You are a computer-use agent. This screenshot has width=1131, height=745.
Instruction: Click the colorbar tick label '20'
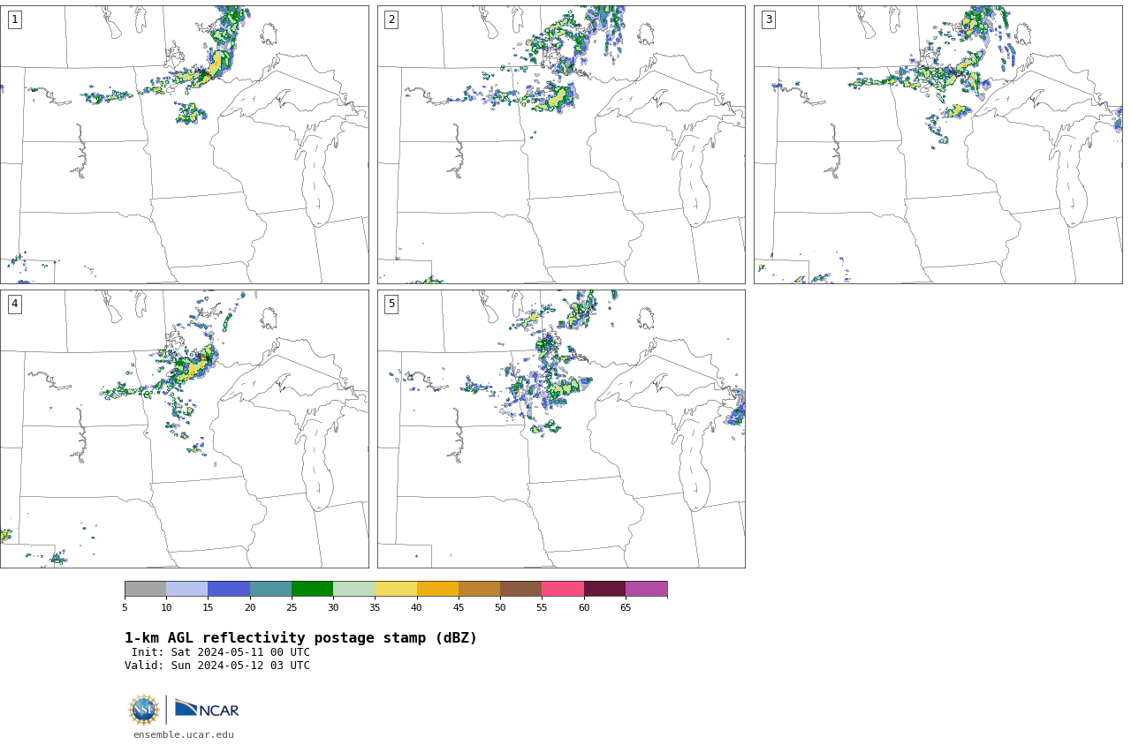(250, 607)
